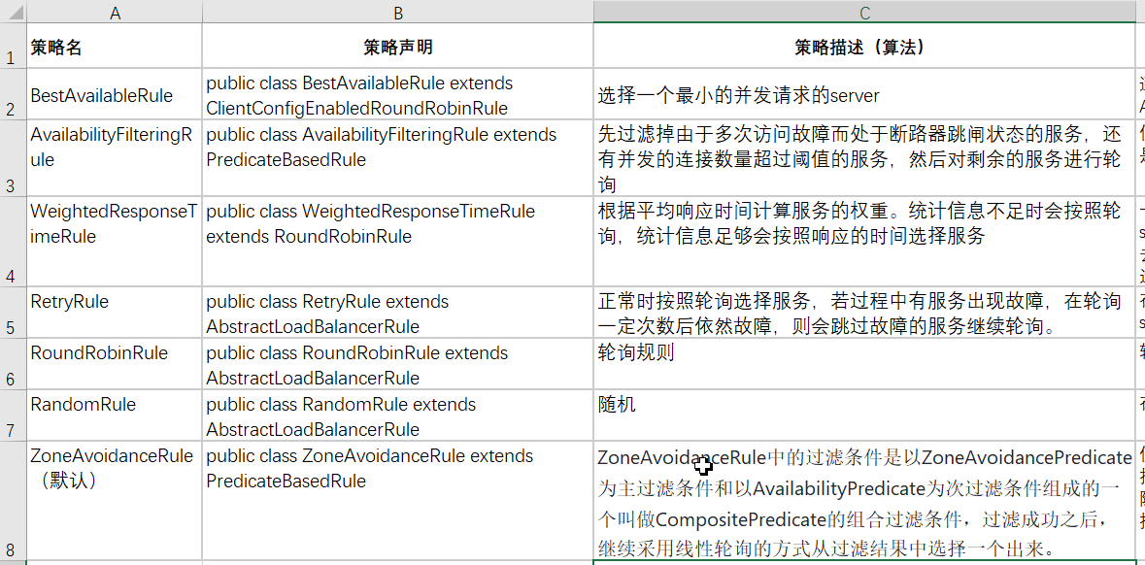The height and width of the screenshot is (565, 1145).
Task: Select the 选择一个最小的并发请求的server cell
Action: pos(863,95)
